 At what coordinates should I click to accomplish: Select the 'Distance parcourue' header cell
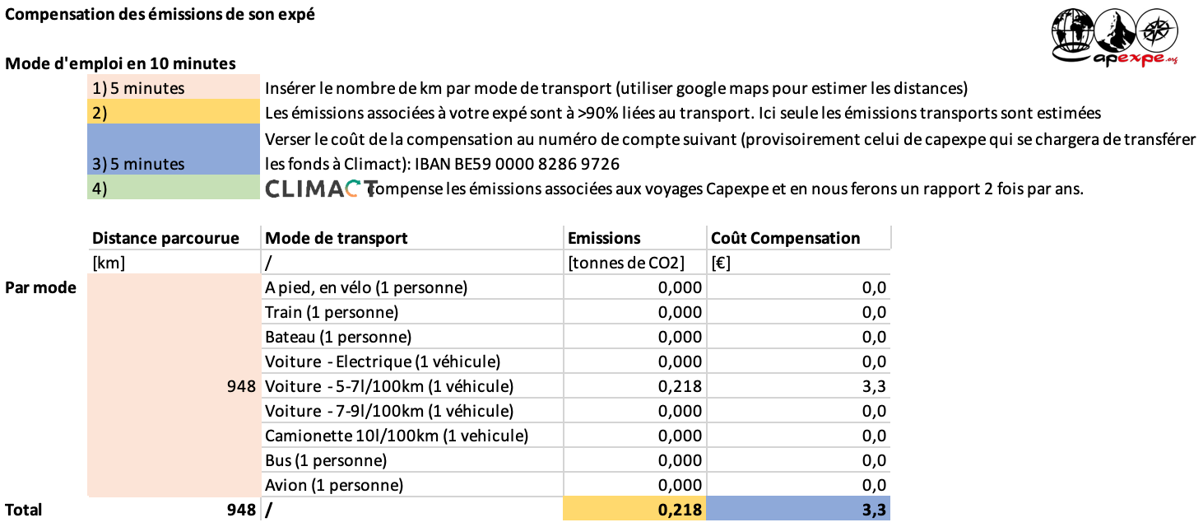[174, 238]
